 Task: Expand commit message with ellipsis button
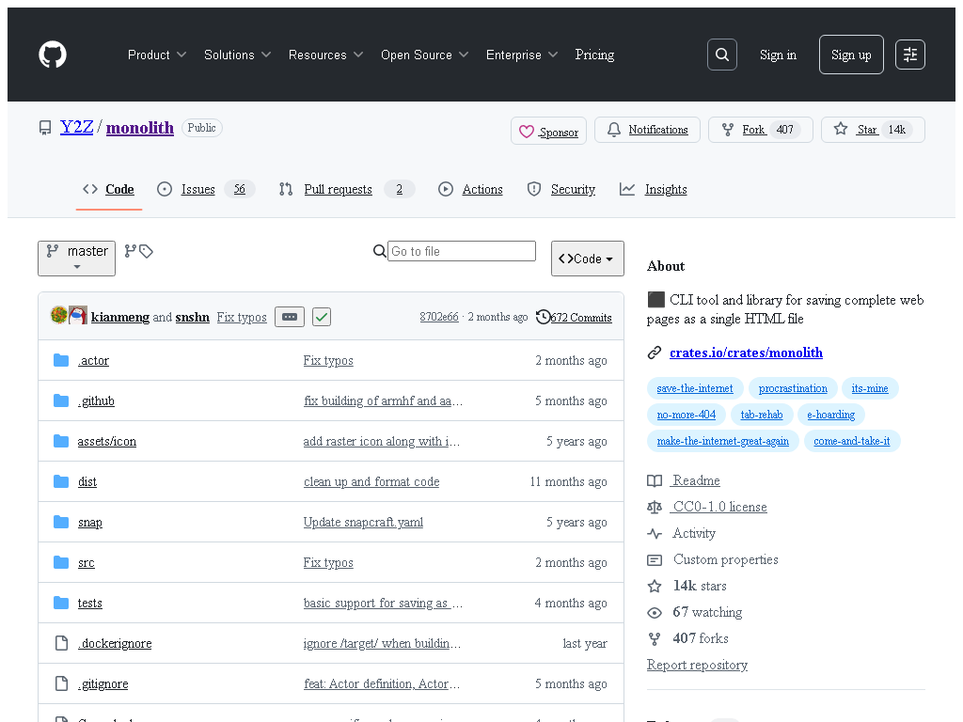pos(290,317)
